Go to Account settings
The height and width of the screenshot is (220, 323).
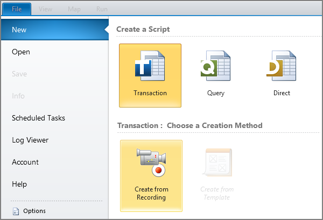click(x=25, y=162)
